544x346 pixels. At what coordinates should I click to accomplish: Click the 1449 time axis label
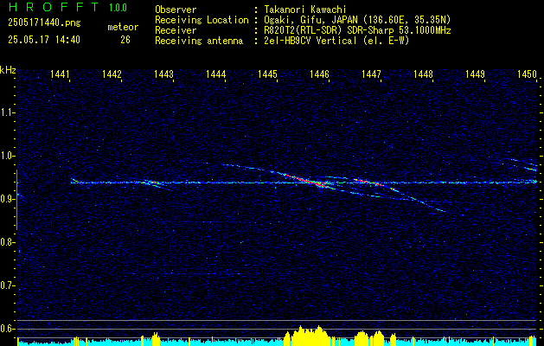tap(475, 74)
